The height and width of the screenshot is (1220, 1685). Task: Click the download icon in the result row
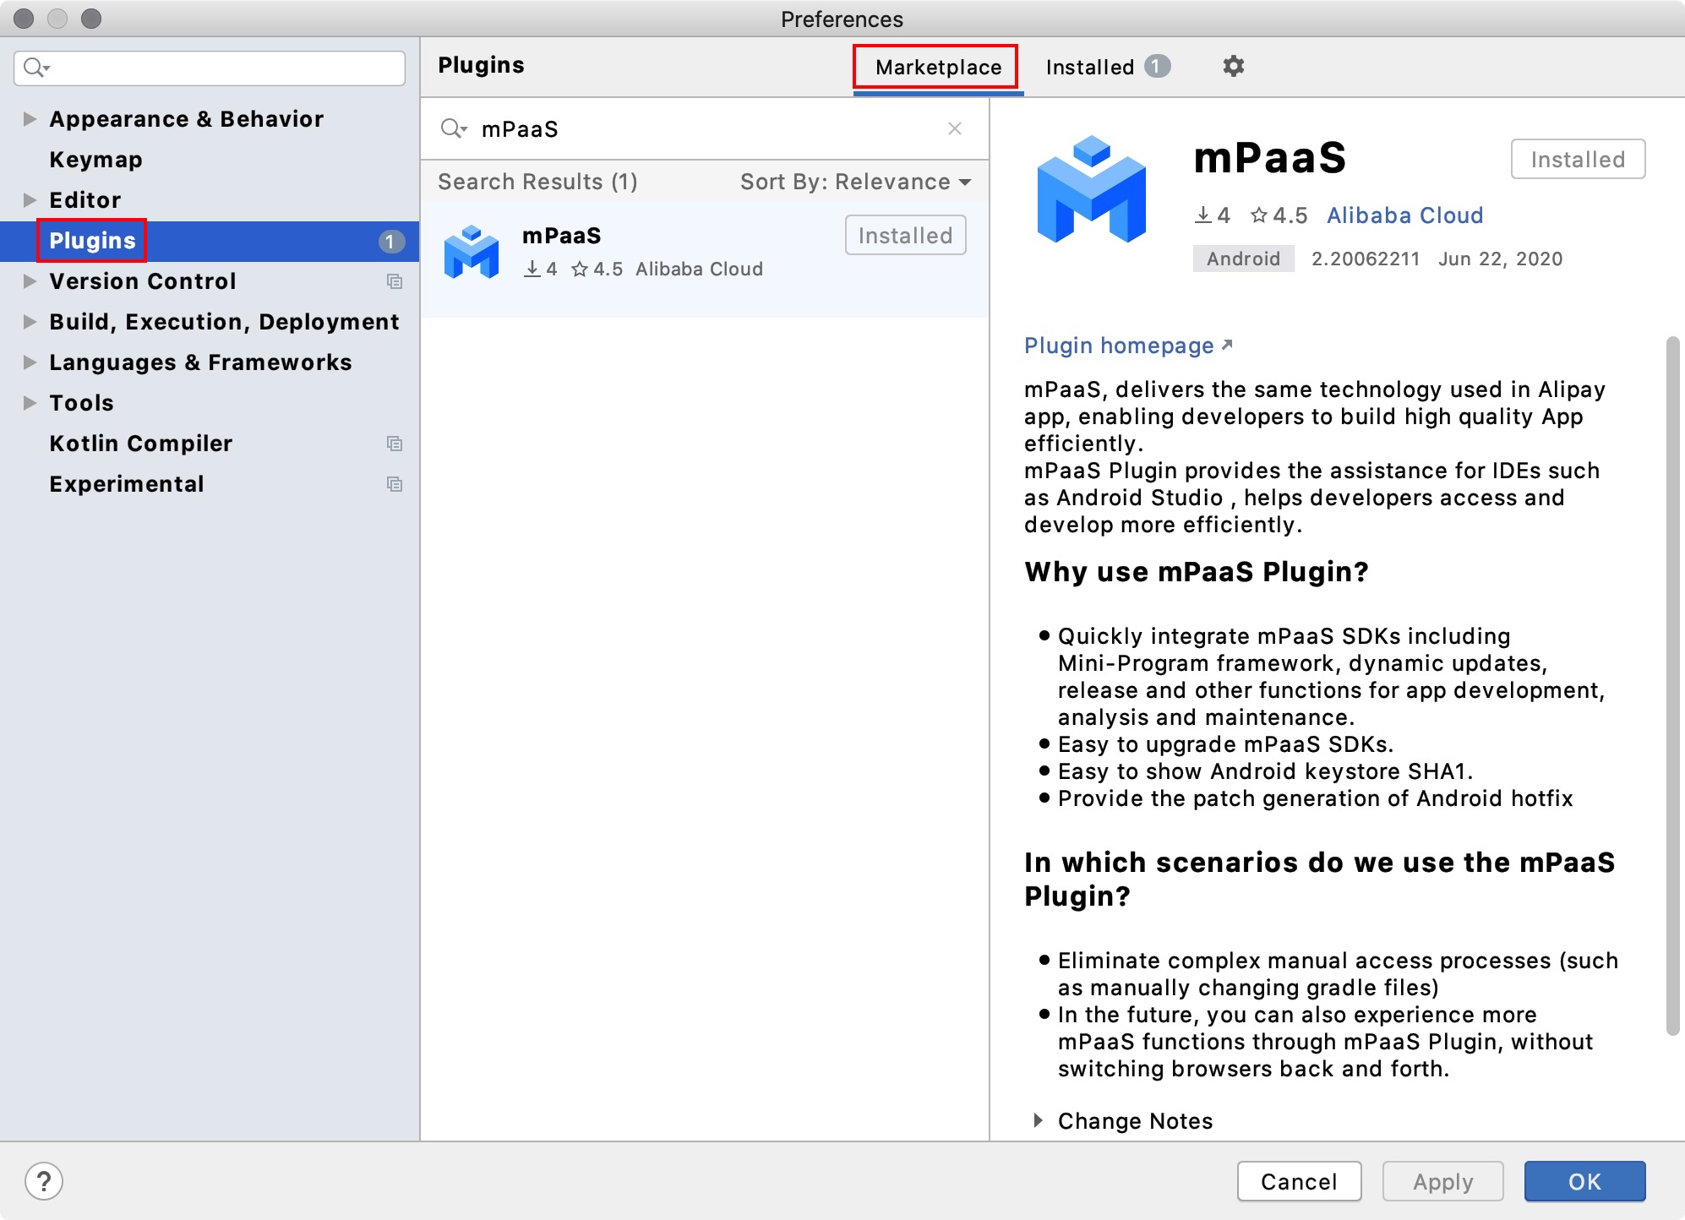point(532,269)
